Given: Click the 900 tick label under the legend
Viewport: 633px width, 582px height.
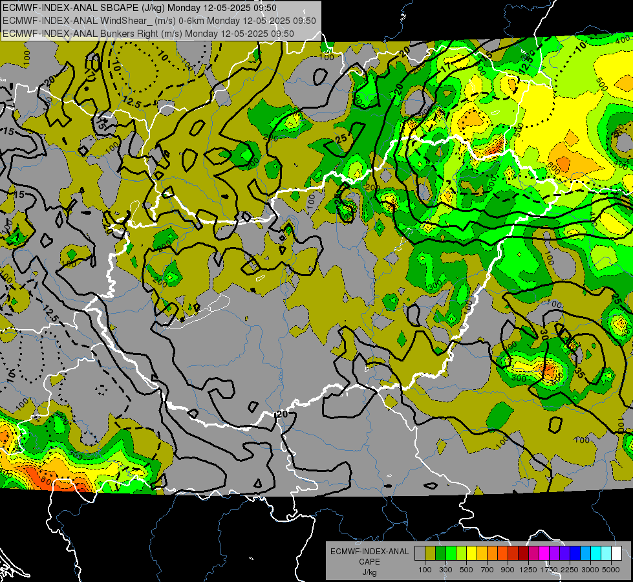Looking at the screenshot, I should point(508,570).
